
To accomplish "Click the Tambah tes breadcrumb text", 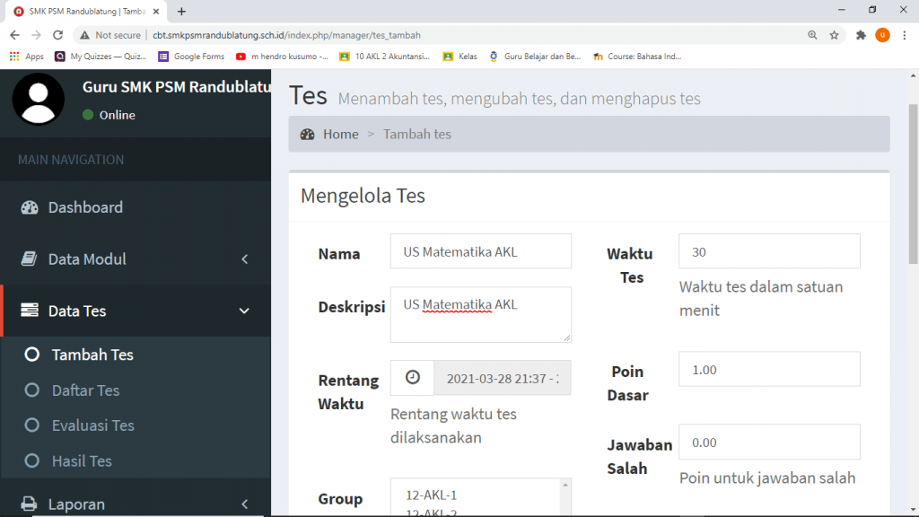I will coord(417,135).
